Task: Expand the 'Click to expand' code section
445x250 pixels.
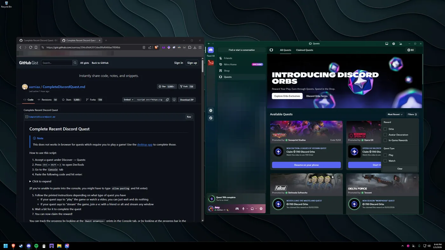Action: tap(40, 181)
